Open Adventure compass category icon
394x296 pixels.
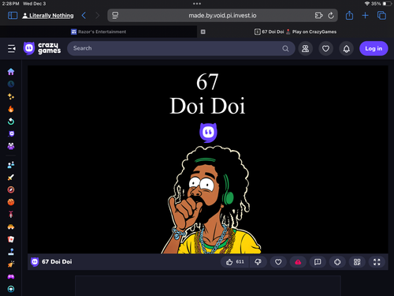[x=11, y=189]
